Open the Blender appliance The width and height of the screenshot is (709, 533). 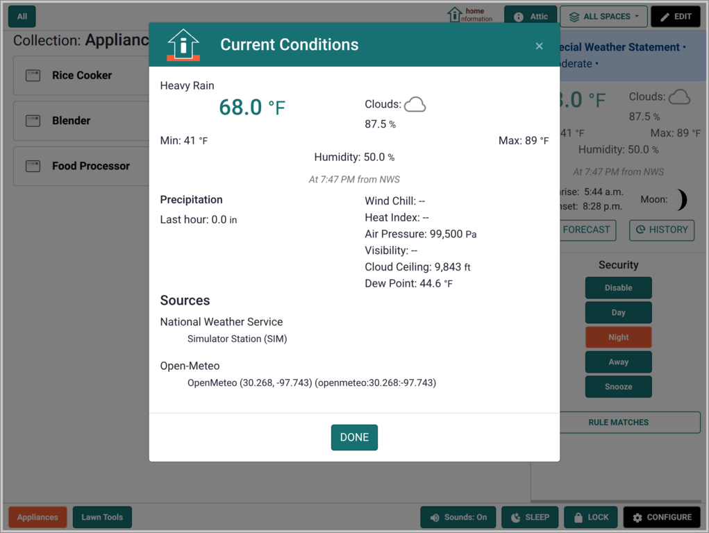[81, 121]
